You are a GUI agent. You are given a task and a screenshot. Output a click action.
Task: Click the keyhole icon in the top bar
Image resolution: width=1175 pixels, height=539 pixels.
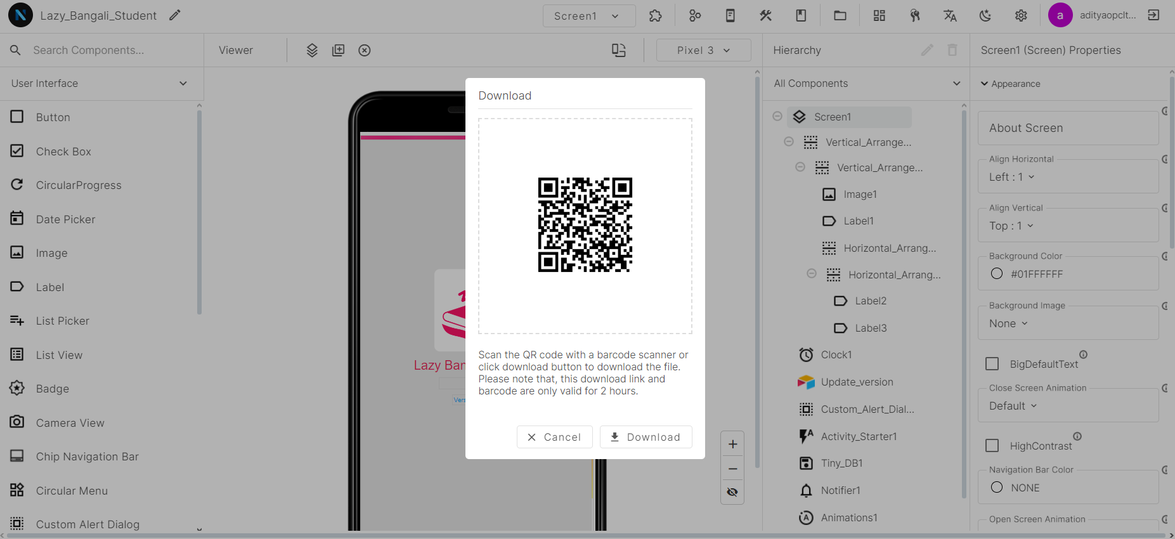point(914,16)
